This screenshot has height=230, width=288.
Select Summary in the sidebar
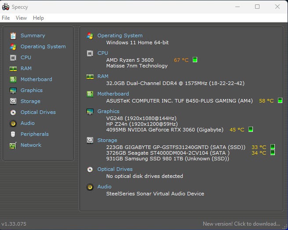point(32,35)
